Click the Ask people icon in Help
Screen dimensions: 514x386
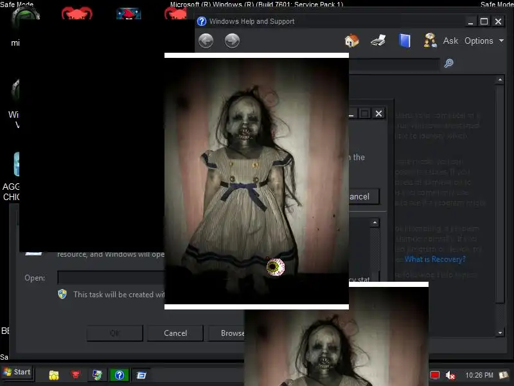(430, 41)
